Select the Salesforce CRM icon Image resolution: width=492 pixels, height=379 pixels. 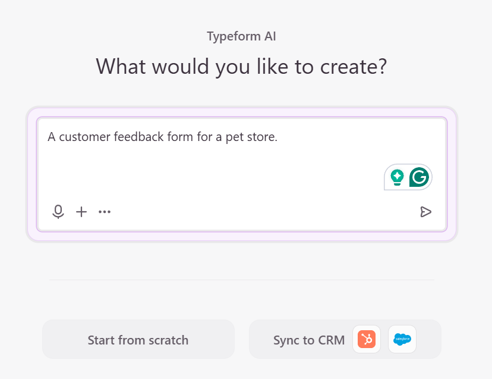point(402,339)
